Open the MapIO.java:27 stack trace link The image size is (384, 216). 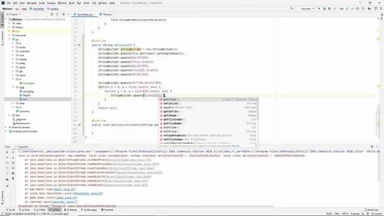[64, 190]
